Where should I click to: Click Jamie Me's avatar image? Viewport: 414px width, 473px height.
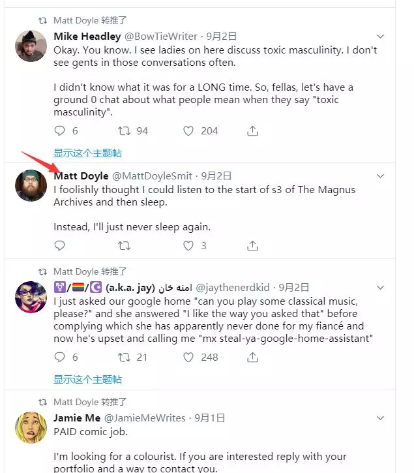tap(31, 428)
